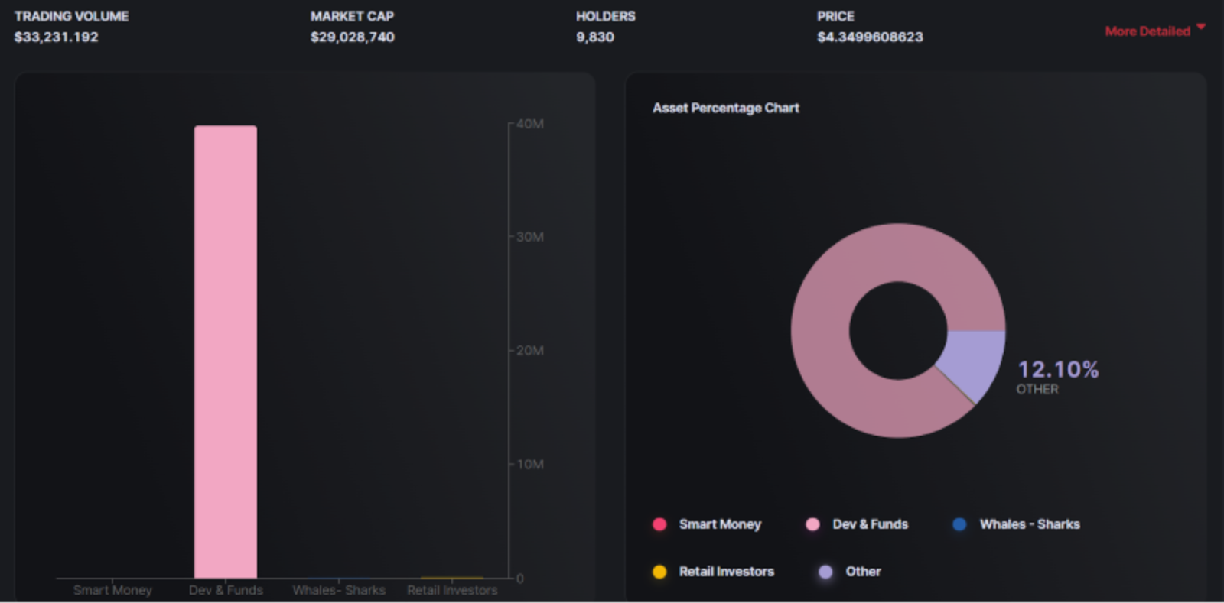Click the Trading Volume value

pos(56,37)
